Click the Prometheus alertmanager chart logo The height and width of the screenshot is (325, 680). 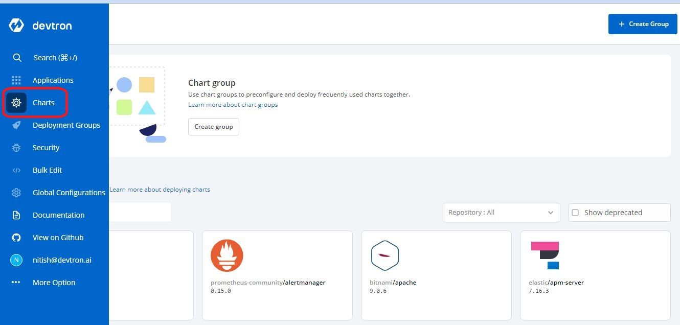tap(226, 256)
